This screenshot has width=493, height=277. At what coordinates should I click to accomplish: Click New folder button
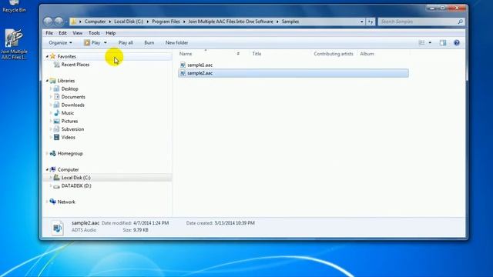click(176, 43)
